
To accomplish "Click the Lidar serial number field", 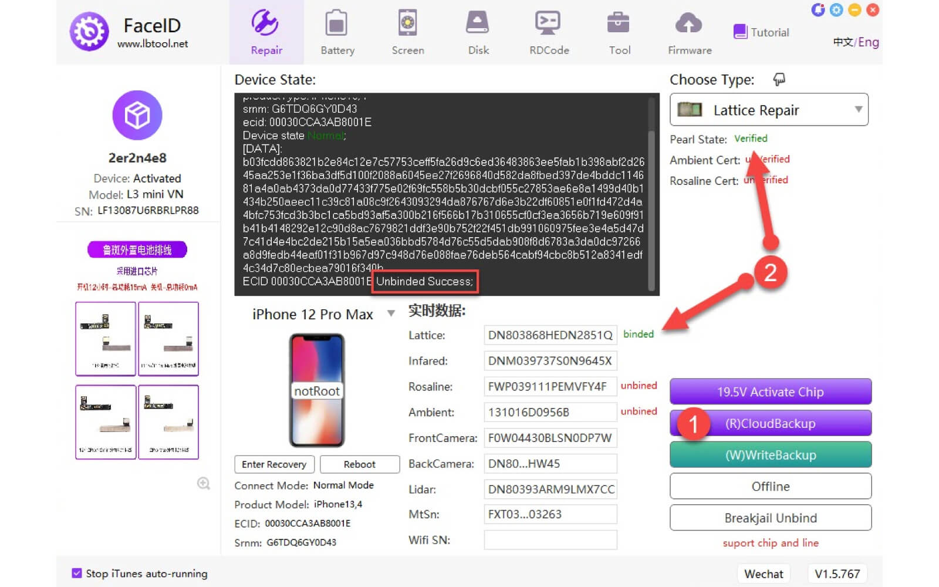I will [x=550, y=489].
